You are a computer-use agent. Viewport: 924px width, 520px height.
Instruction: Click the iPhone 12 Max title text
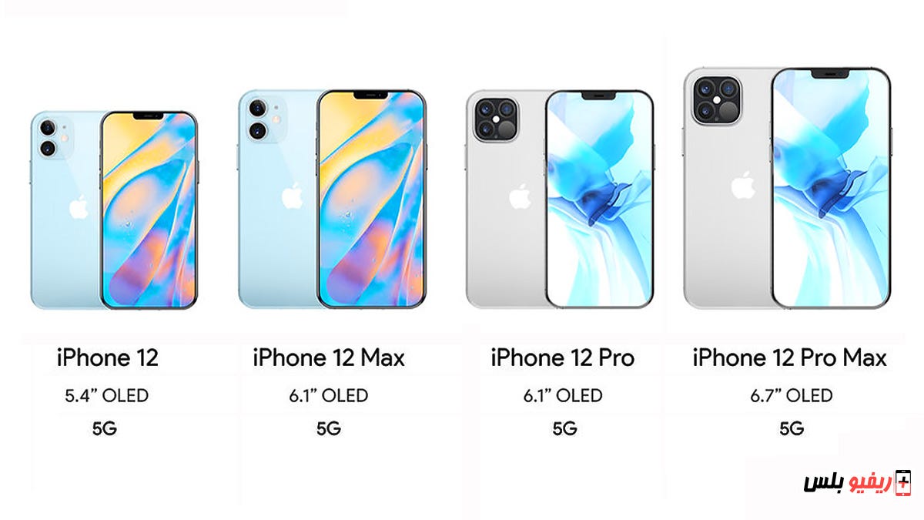(x=329, y=357)
